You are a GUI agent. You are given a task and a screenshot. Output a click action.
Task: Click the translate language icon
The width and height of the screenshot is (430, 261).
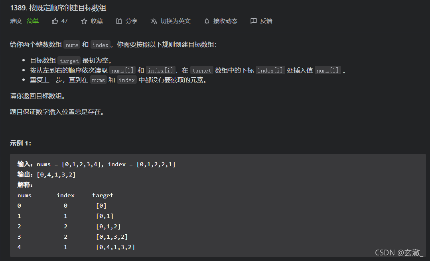154,21
